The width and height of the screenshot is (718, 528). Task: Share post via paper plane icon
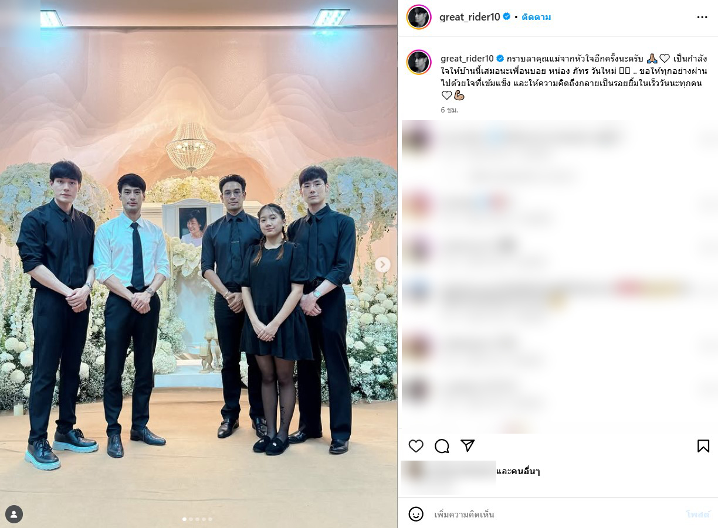coord(468,446)
